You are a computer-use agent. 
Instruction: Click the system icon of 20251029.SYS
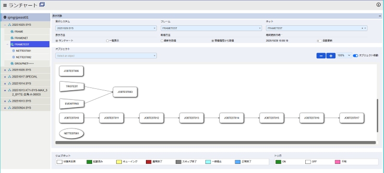[x=10, y=25]
